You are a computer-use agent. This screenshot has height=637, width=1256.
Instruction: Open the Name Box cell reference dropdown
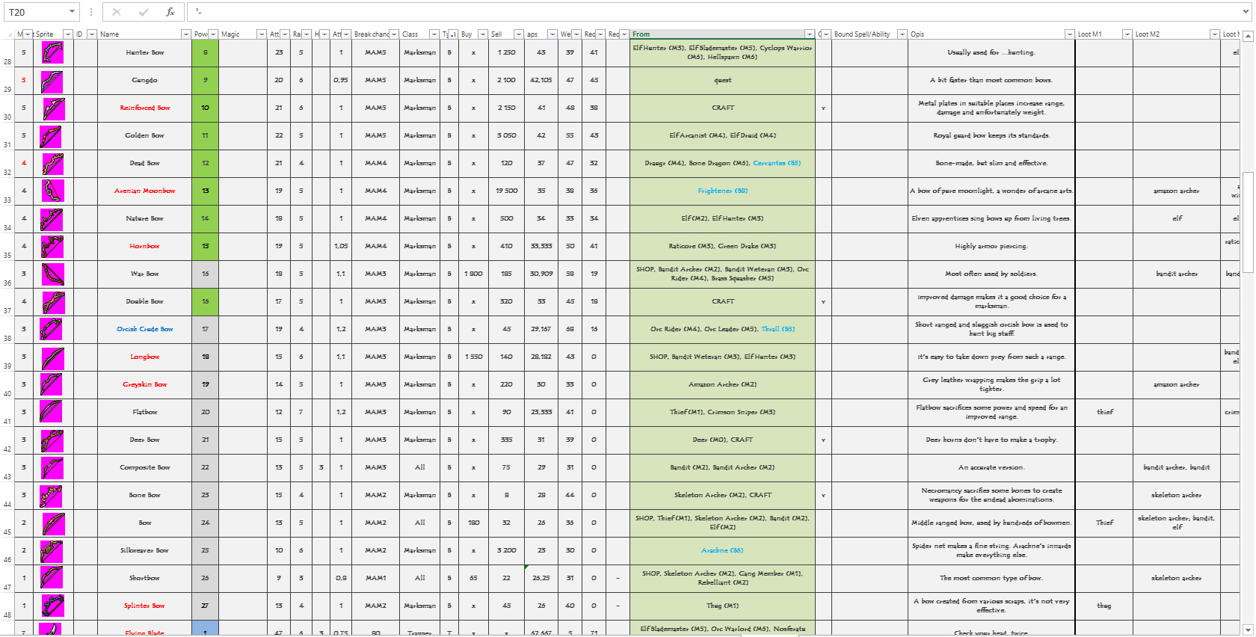click(x=72, y=12)
